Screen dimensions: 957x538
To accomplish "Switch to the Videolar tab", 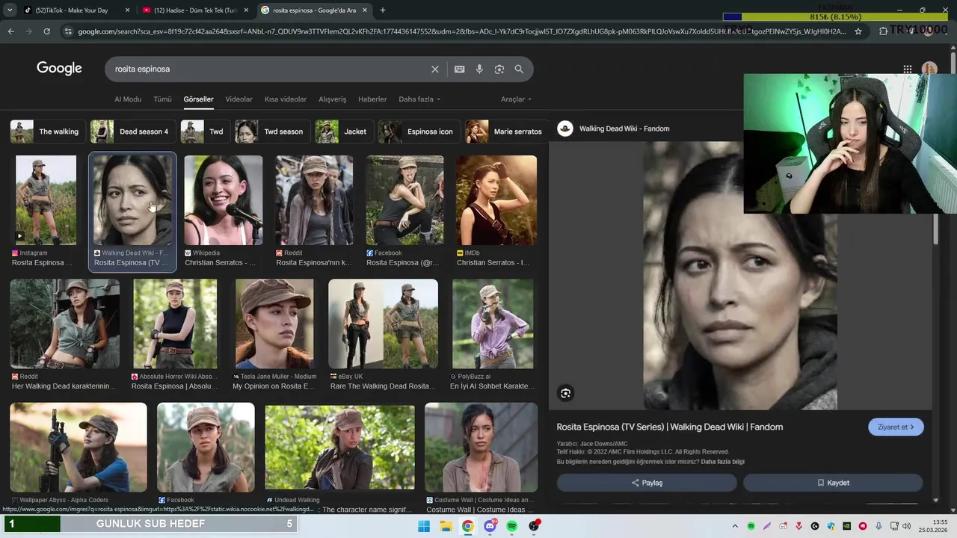I will pos(239,99).
